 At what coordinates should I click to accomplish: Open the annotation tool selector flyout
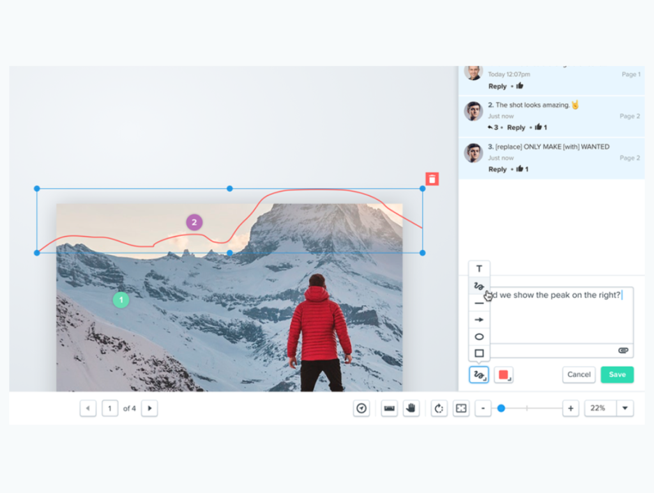click(478, 374)
